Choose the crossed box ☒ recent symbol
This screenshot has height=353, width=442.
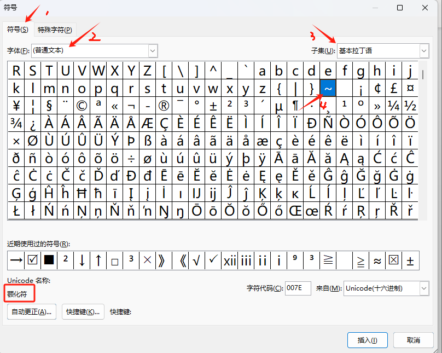tap(393, 261)
